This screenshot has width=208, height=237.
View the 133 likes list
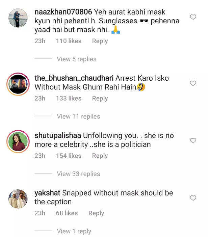(x=69, y=99)
